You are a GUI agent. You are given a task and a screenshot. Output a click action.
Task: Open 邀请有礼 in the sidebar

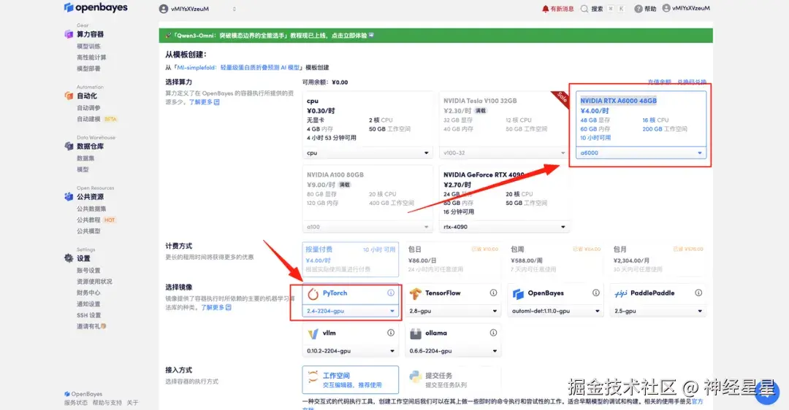[91, 326]
